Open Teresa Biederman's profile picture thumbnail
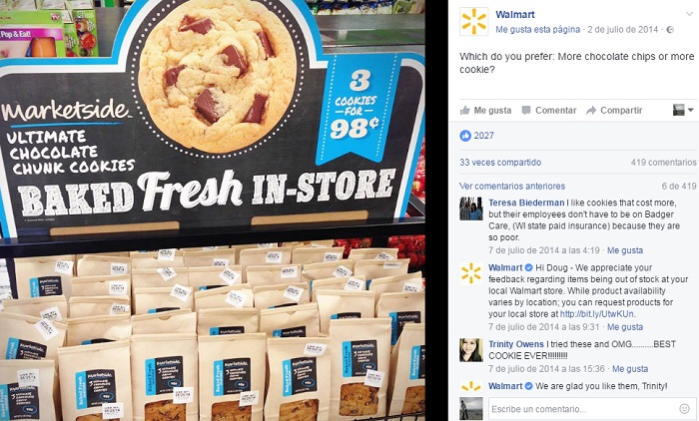The width and height of the screenshot is (699, 421). (x=471, y=209)
